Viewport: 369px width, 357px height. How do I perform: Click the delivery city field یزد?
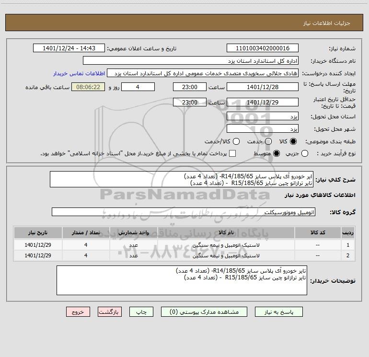(x=263, y=129)
